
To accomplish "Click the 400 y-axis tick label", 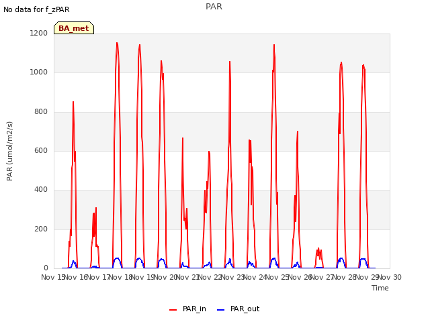I will click(41, 190).
